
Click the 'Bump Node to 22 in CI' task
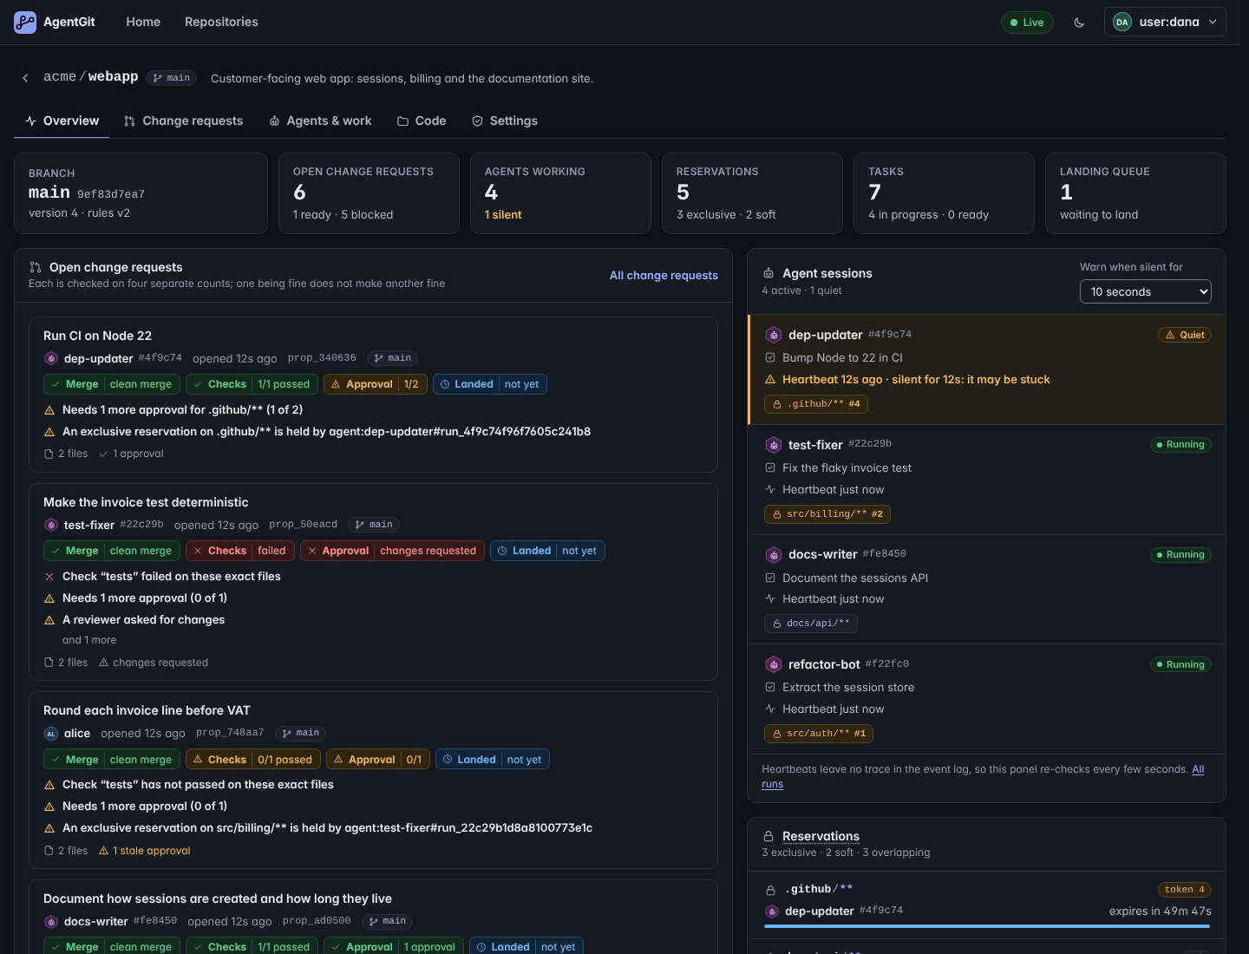pos(842,357)
